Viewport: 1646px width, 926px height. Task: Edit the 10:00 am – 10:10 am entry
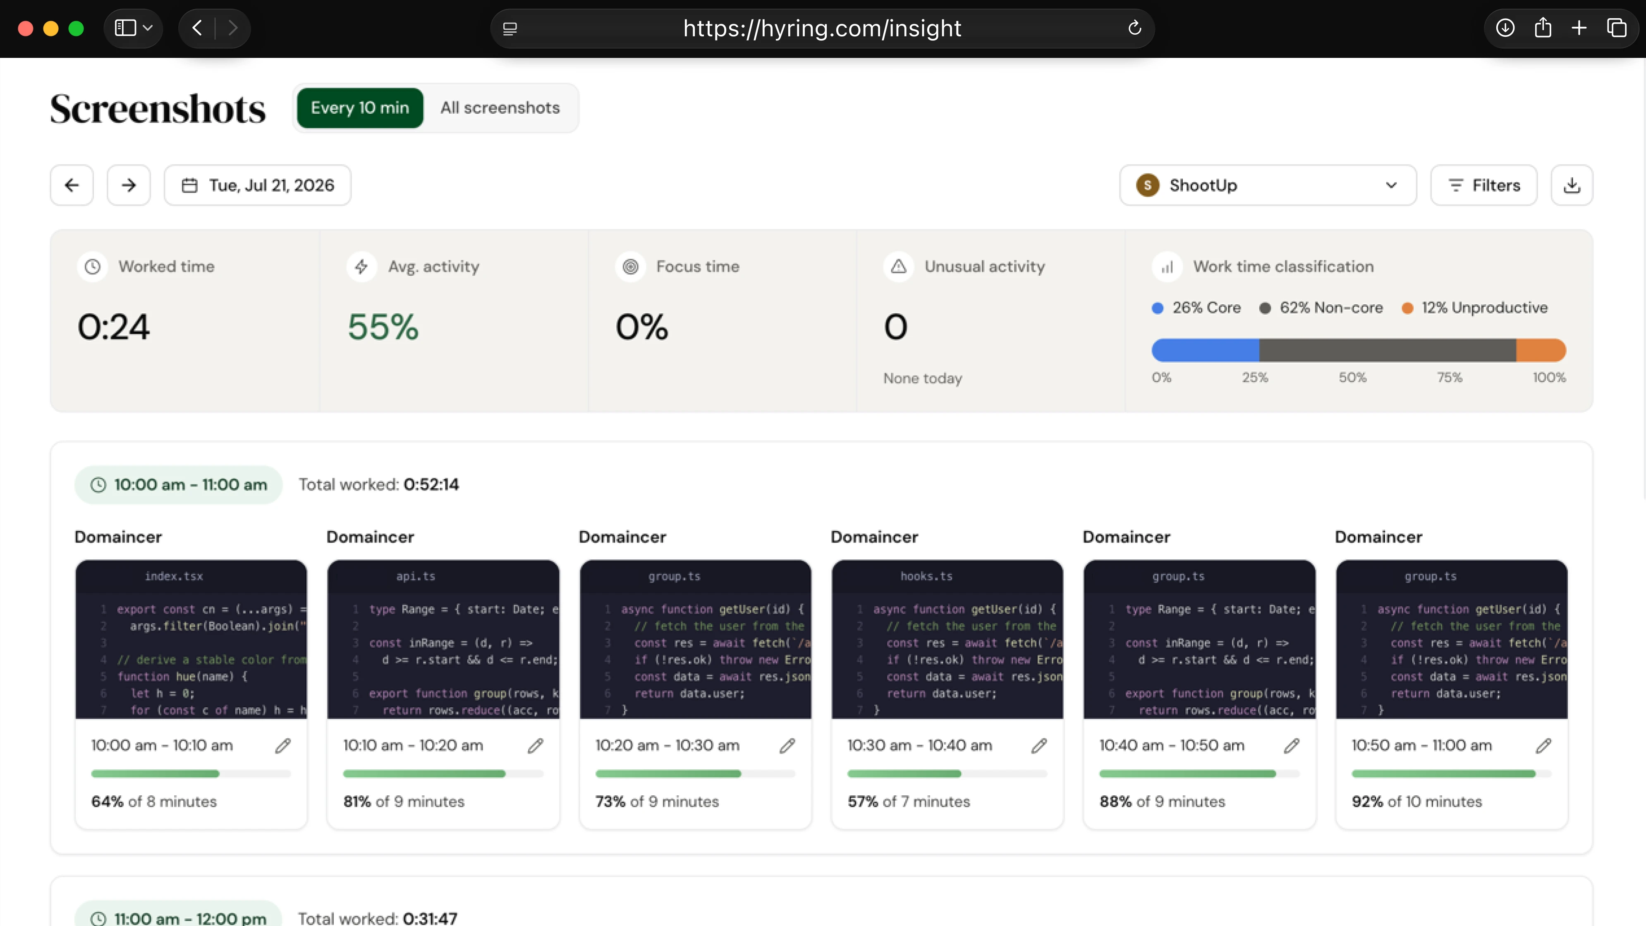283,745
